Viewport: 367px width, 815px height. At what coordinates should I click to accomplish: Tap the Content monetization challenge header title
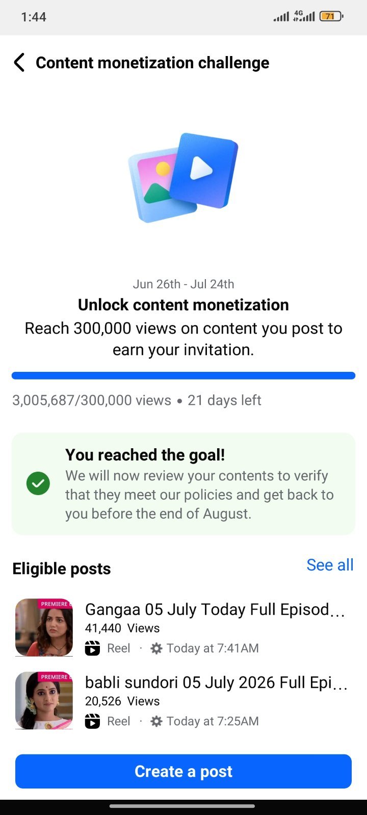click(152, 63)
